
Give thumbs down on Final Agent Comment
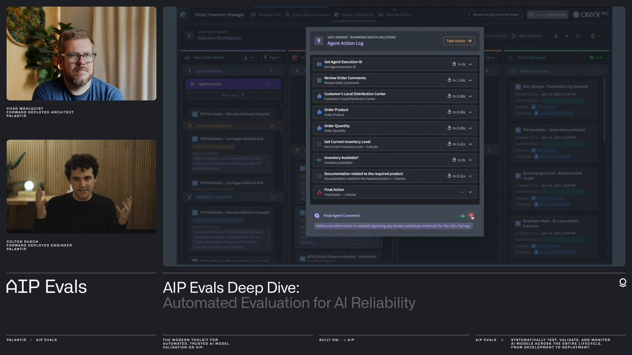[x=471, y=216]
